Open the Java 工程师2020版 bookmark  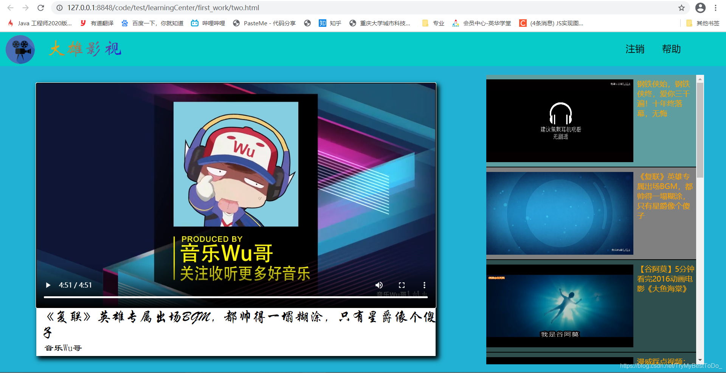(40, 23)
